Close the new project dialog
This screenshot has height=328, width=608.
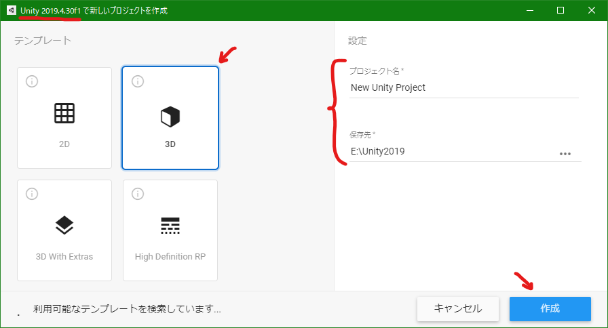click(x=591, y=10)
